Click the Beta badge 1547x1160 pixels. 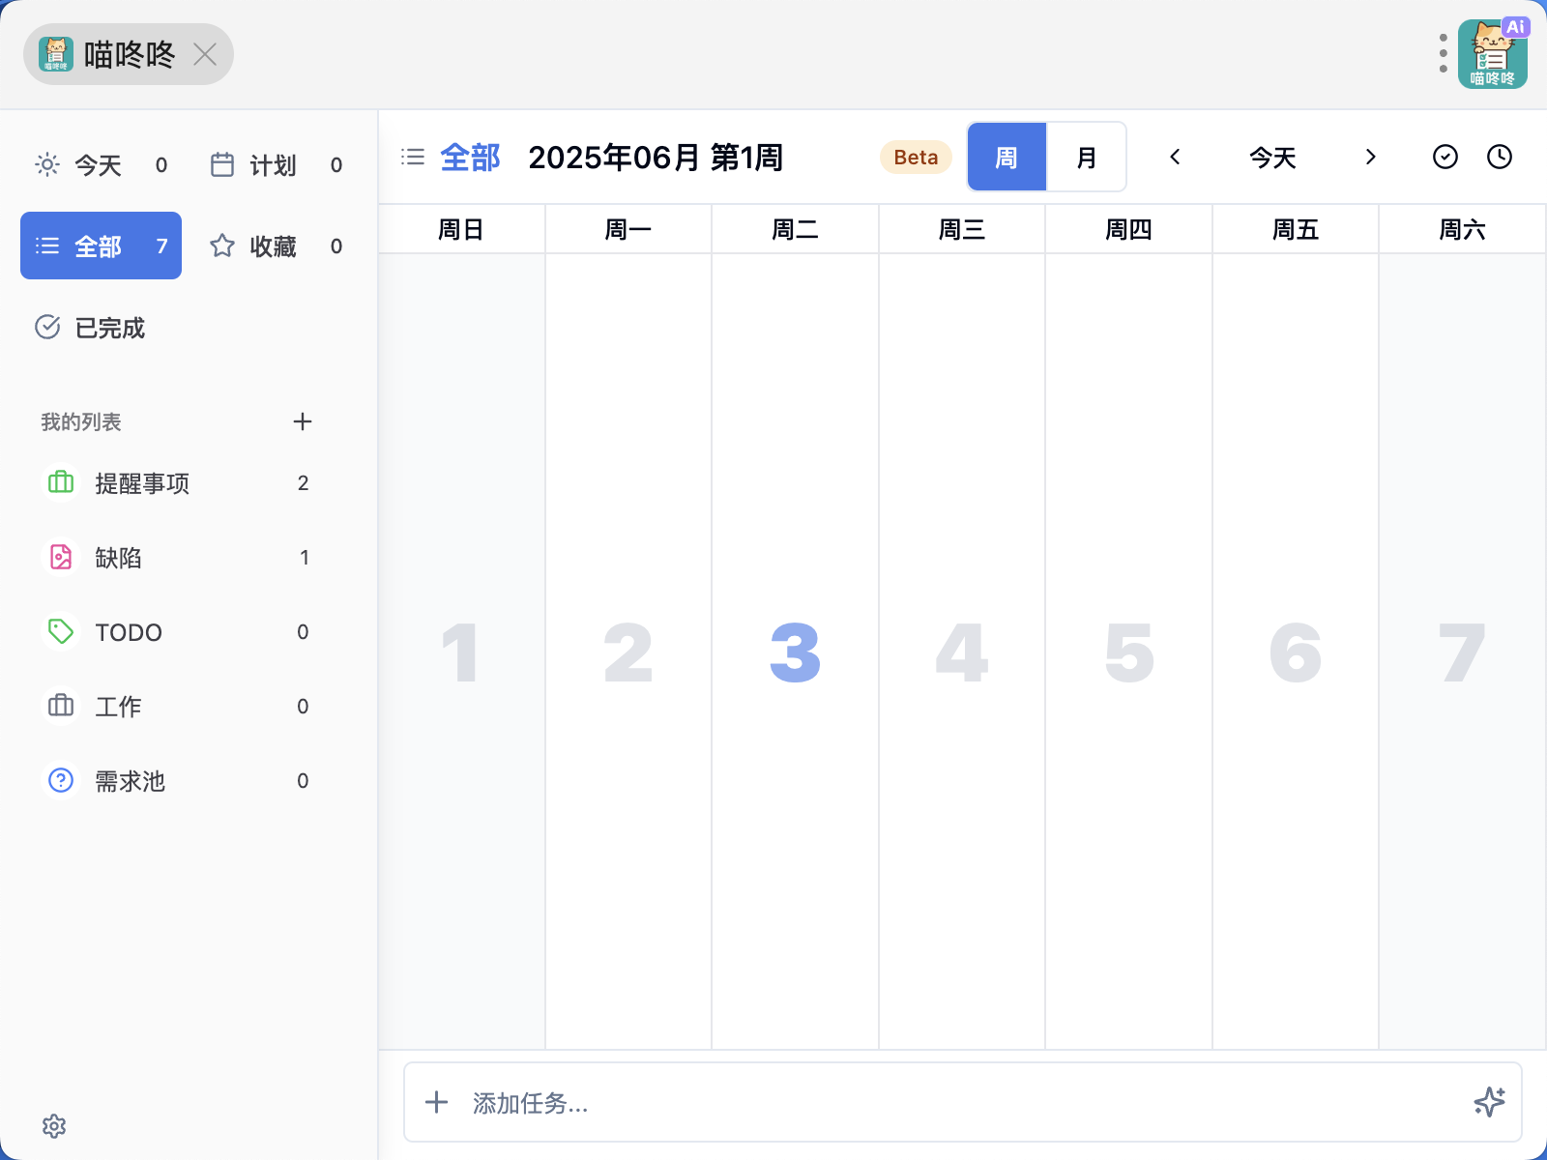point(916,157)
